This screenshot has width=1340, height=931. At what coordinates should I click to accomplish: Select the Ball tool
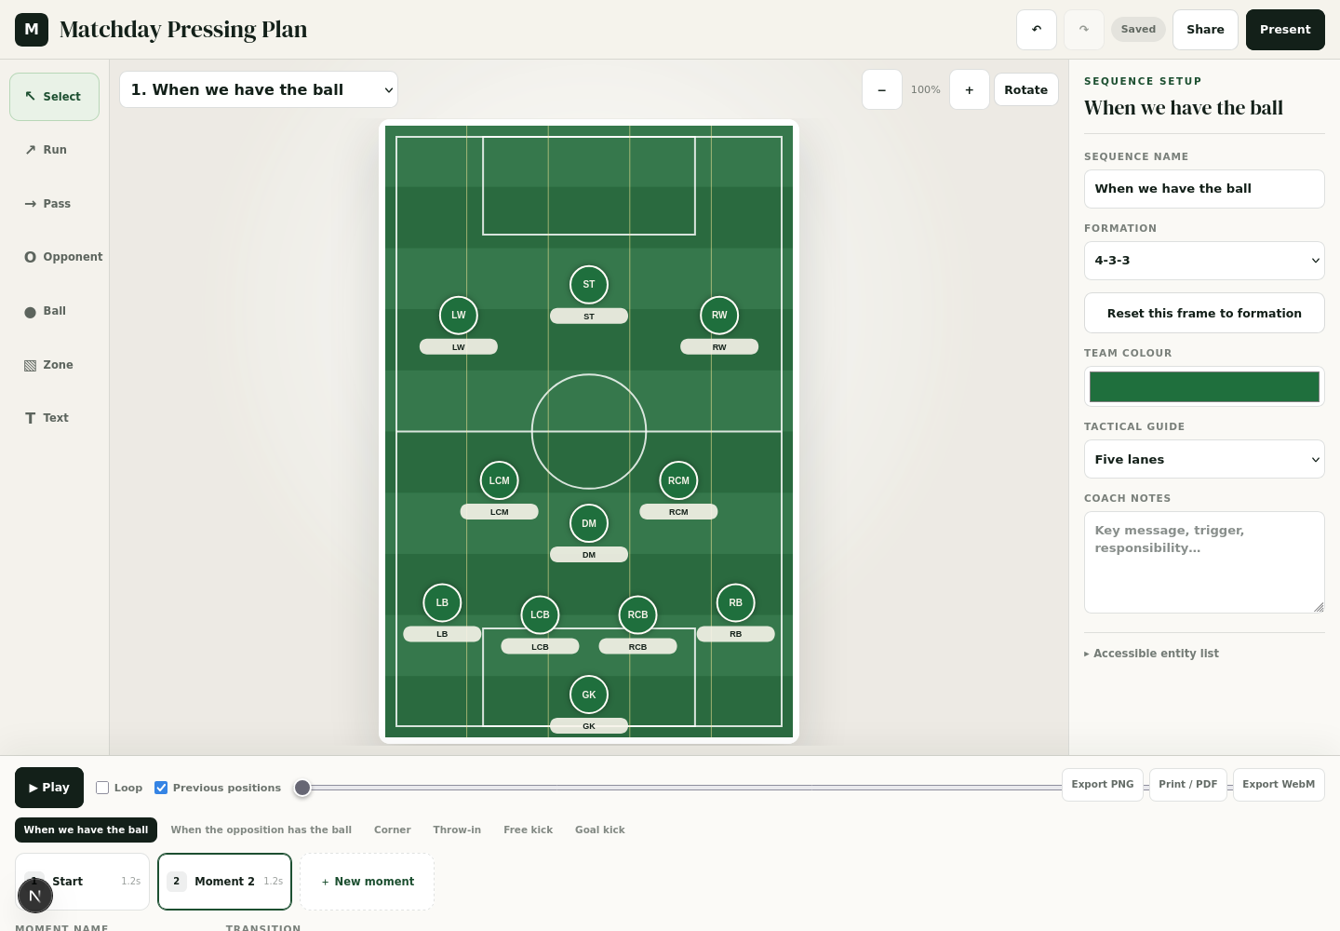55,311
